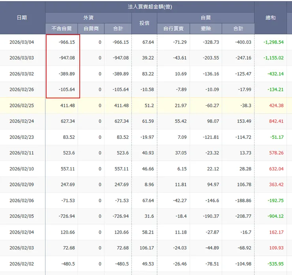The height and width of the screenshot is (275, 292).
Task: Click total value -1,298.54
Action: [x=273, y=42]
